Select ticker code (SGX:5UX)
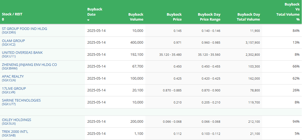The height and width of the screenshot is (140, 302). (9, 124)
